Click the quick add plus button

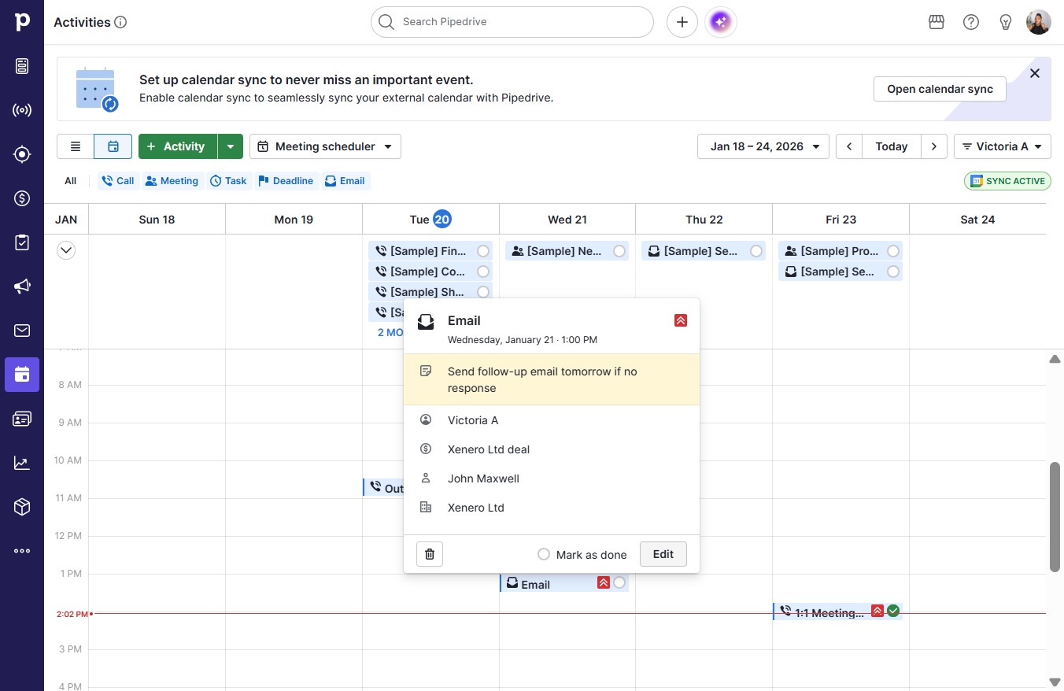(682, 22)
